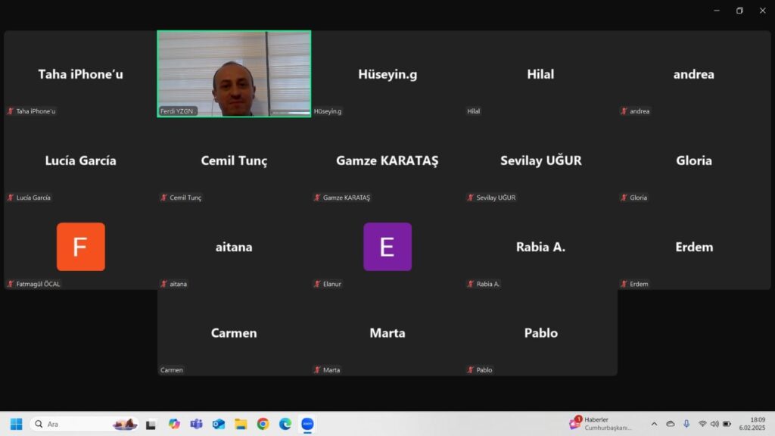
Task: Select Elanur's purple avatar tile
Action: click(x=387, y=247)
